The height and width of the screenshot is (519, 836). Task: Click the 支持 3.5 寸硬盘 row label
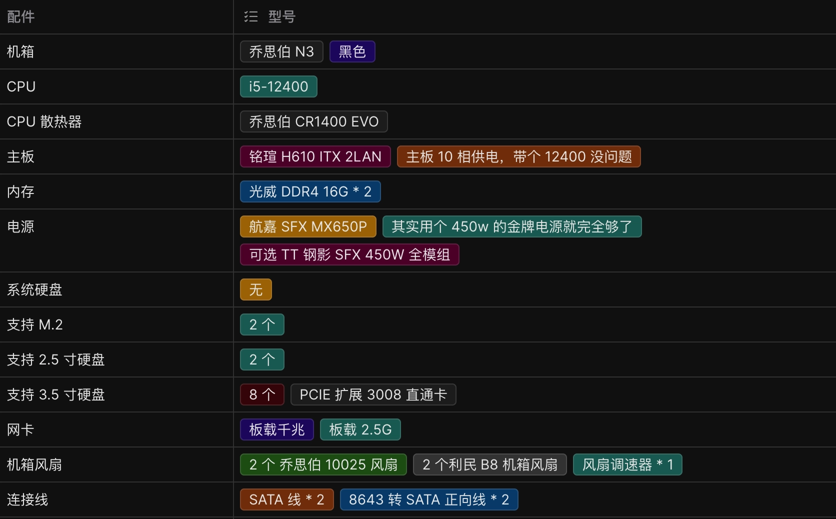[55, 394]
